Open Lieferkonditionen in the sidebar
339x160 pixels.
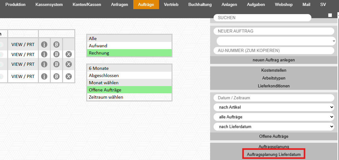coord(274,86)
